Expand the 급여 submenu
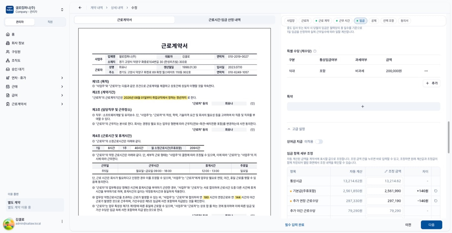 (x=62, y=95)
